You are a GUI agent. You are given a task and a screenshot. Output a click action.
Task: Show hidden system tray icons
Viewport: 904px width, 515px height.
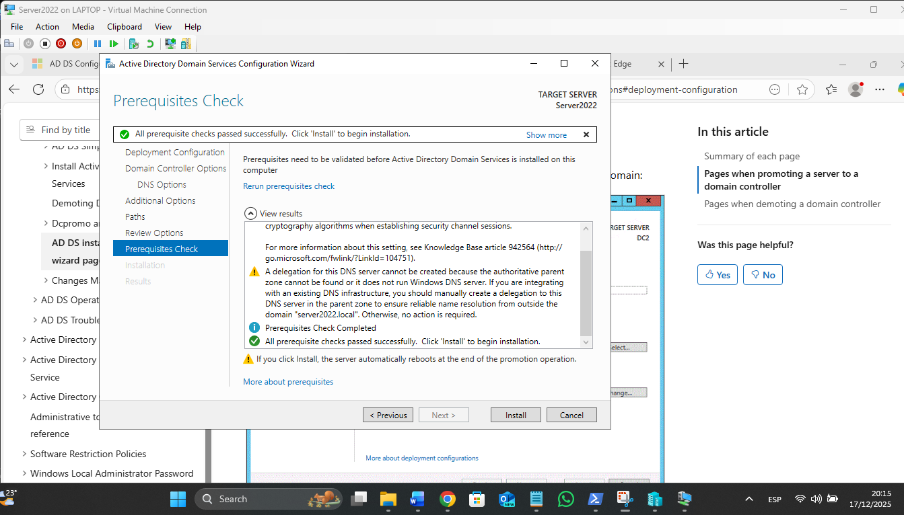click(x=749, y=499)
